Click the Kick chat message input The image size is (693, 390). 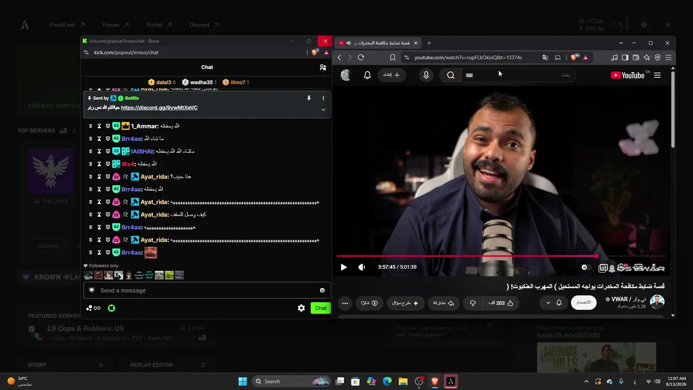207,290
